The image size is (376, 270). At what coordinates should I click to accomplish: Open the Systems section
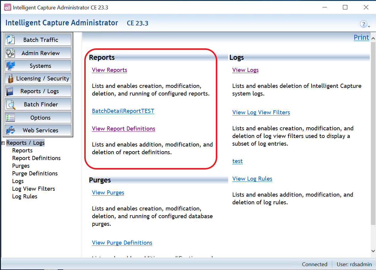38,66
